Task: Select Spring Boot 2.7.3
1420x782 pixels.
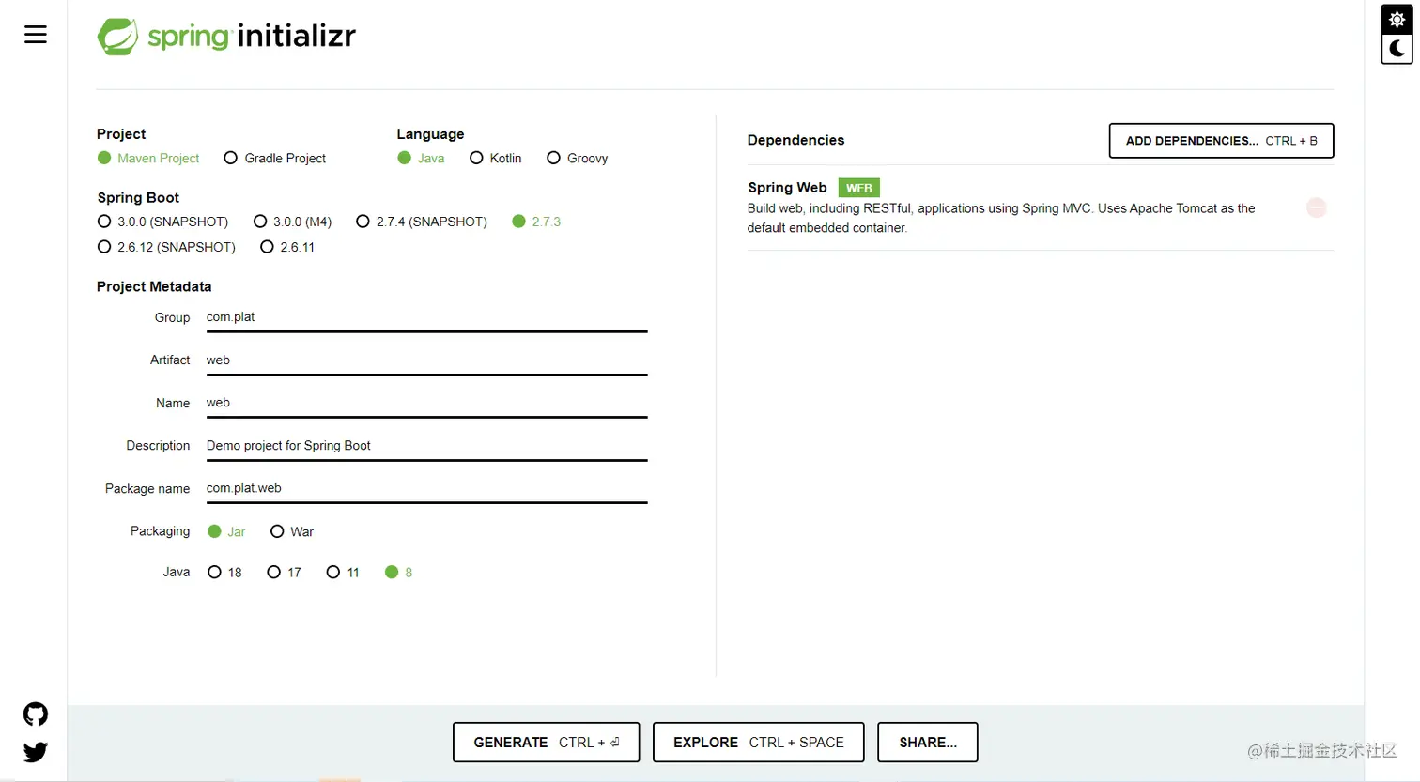Action: point(536,222)
